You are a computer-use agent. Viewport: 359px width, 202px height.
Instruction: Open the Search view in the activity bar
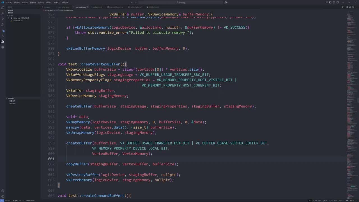point(3,13)
